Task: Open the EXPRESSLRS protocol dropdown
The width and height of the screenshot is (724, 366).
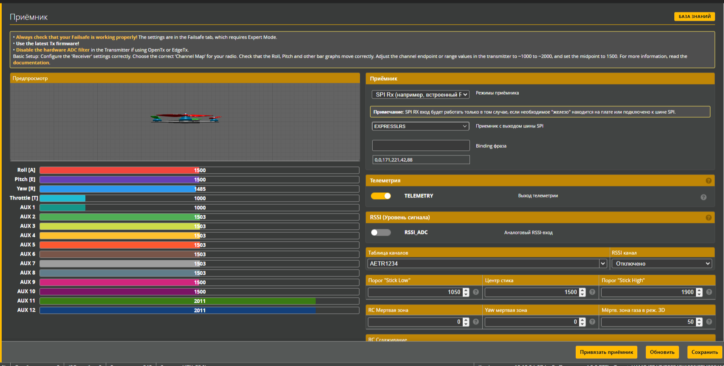Action: [421, 126]
